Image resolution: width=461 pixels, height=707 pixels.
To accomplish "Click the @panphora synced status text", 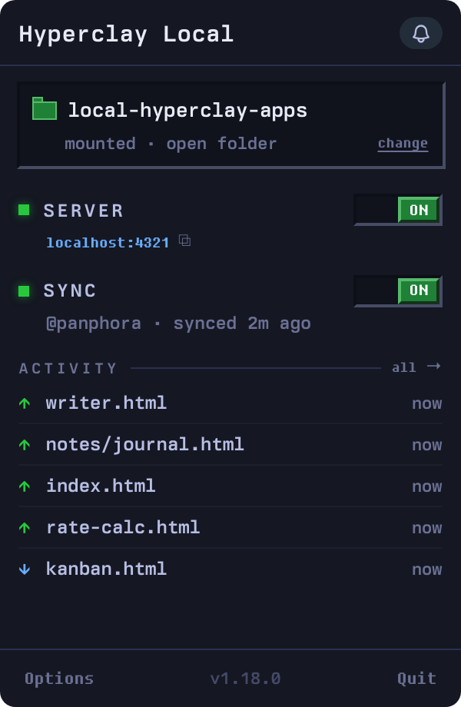I will pyautogui.click(x=178, y=324).
